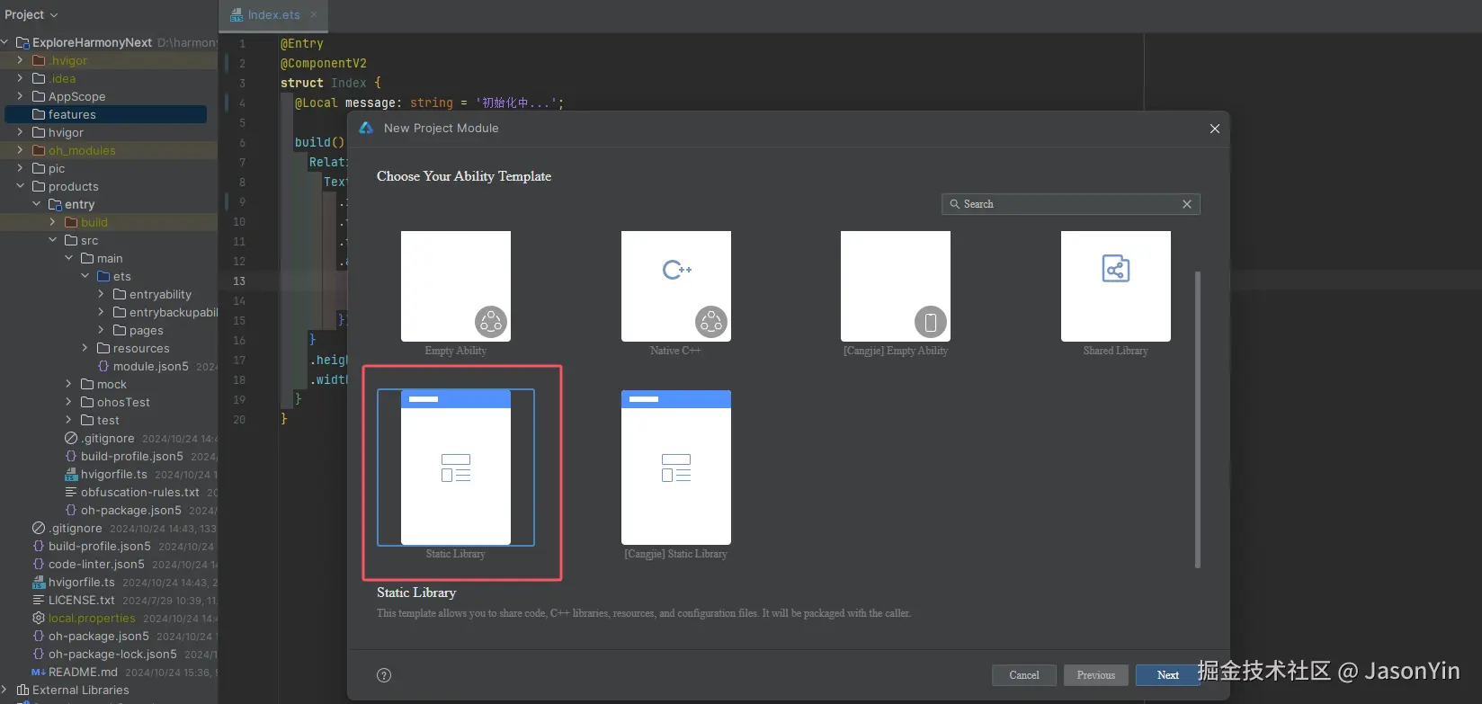Image resolution: width=1482 pixels, height=704 pixels.
Task: Focus the template Search field
Action: point(1070,204)
